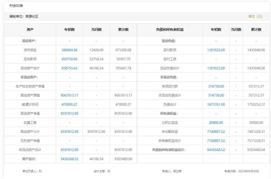Image resolution: width=271 pixels, height=179 pixels.
Task: Click the 负债和所有者权益总计 row's 年初数 link
Action: point(216,150)
